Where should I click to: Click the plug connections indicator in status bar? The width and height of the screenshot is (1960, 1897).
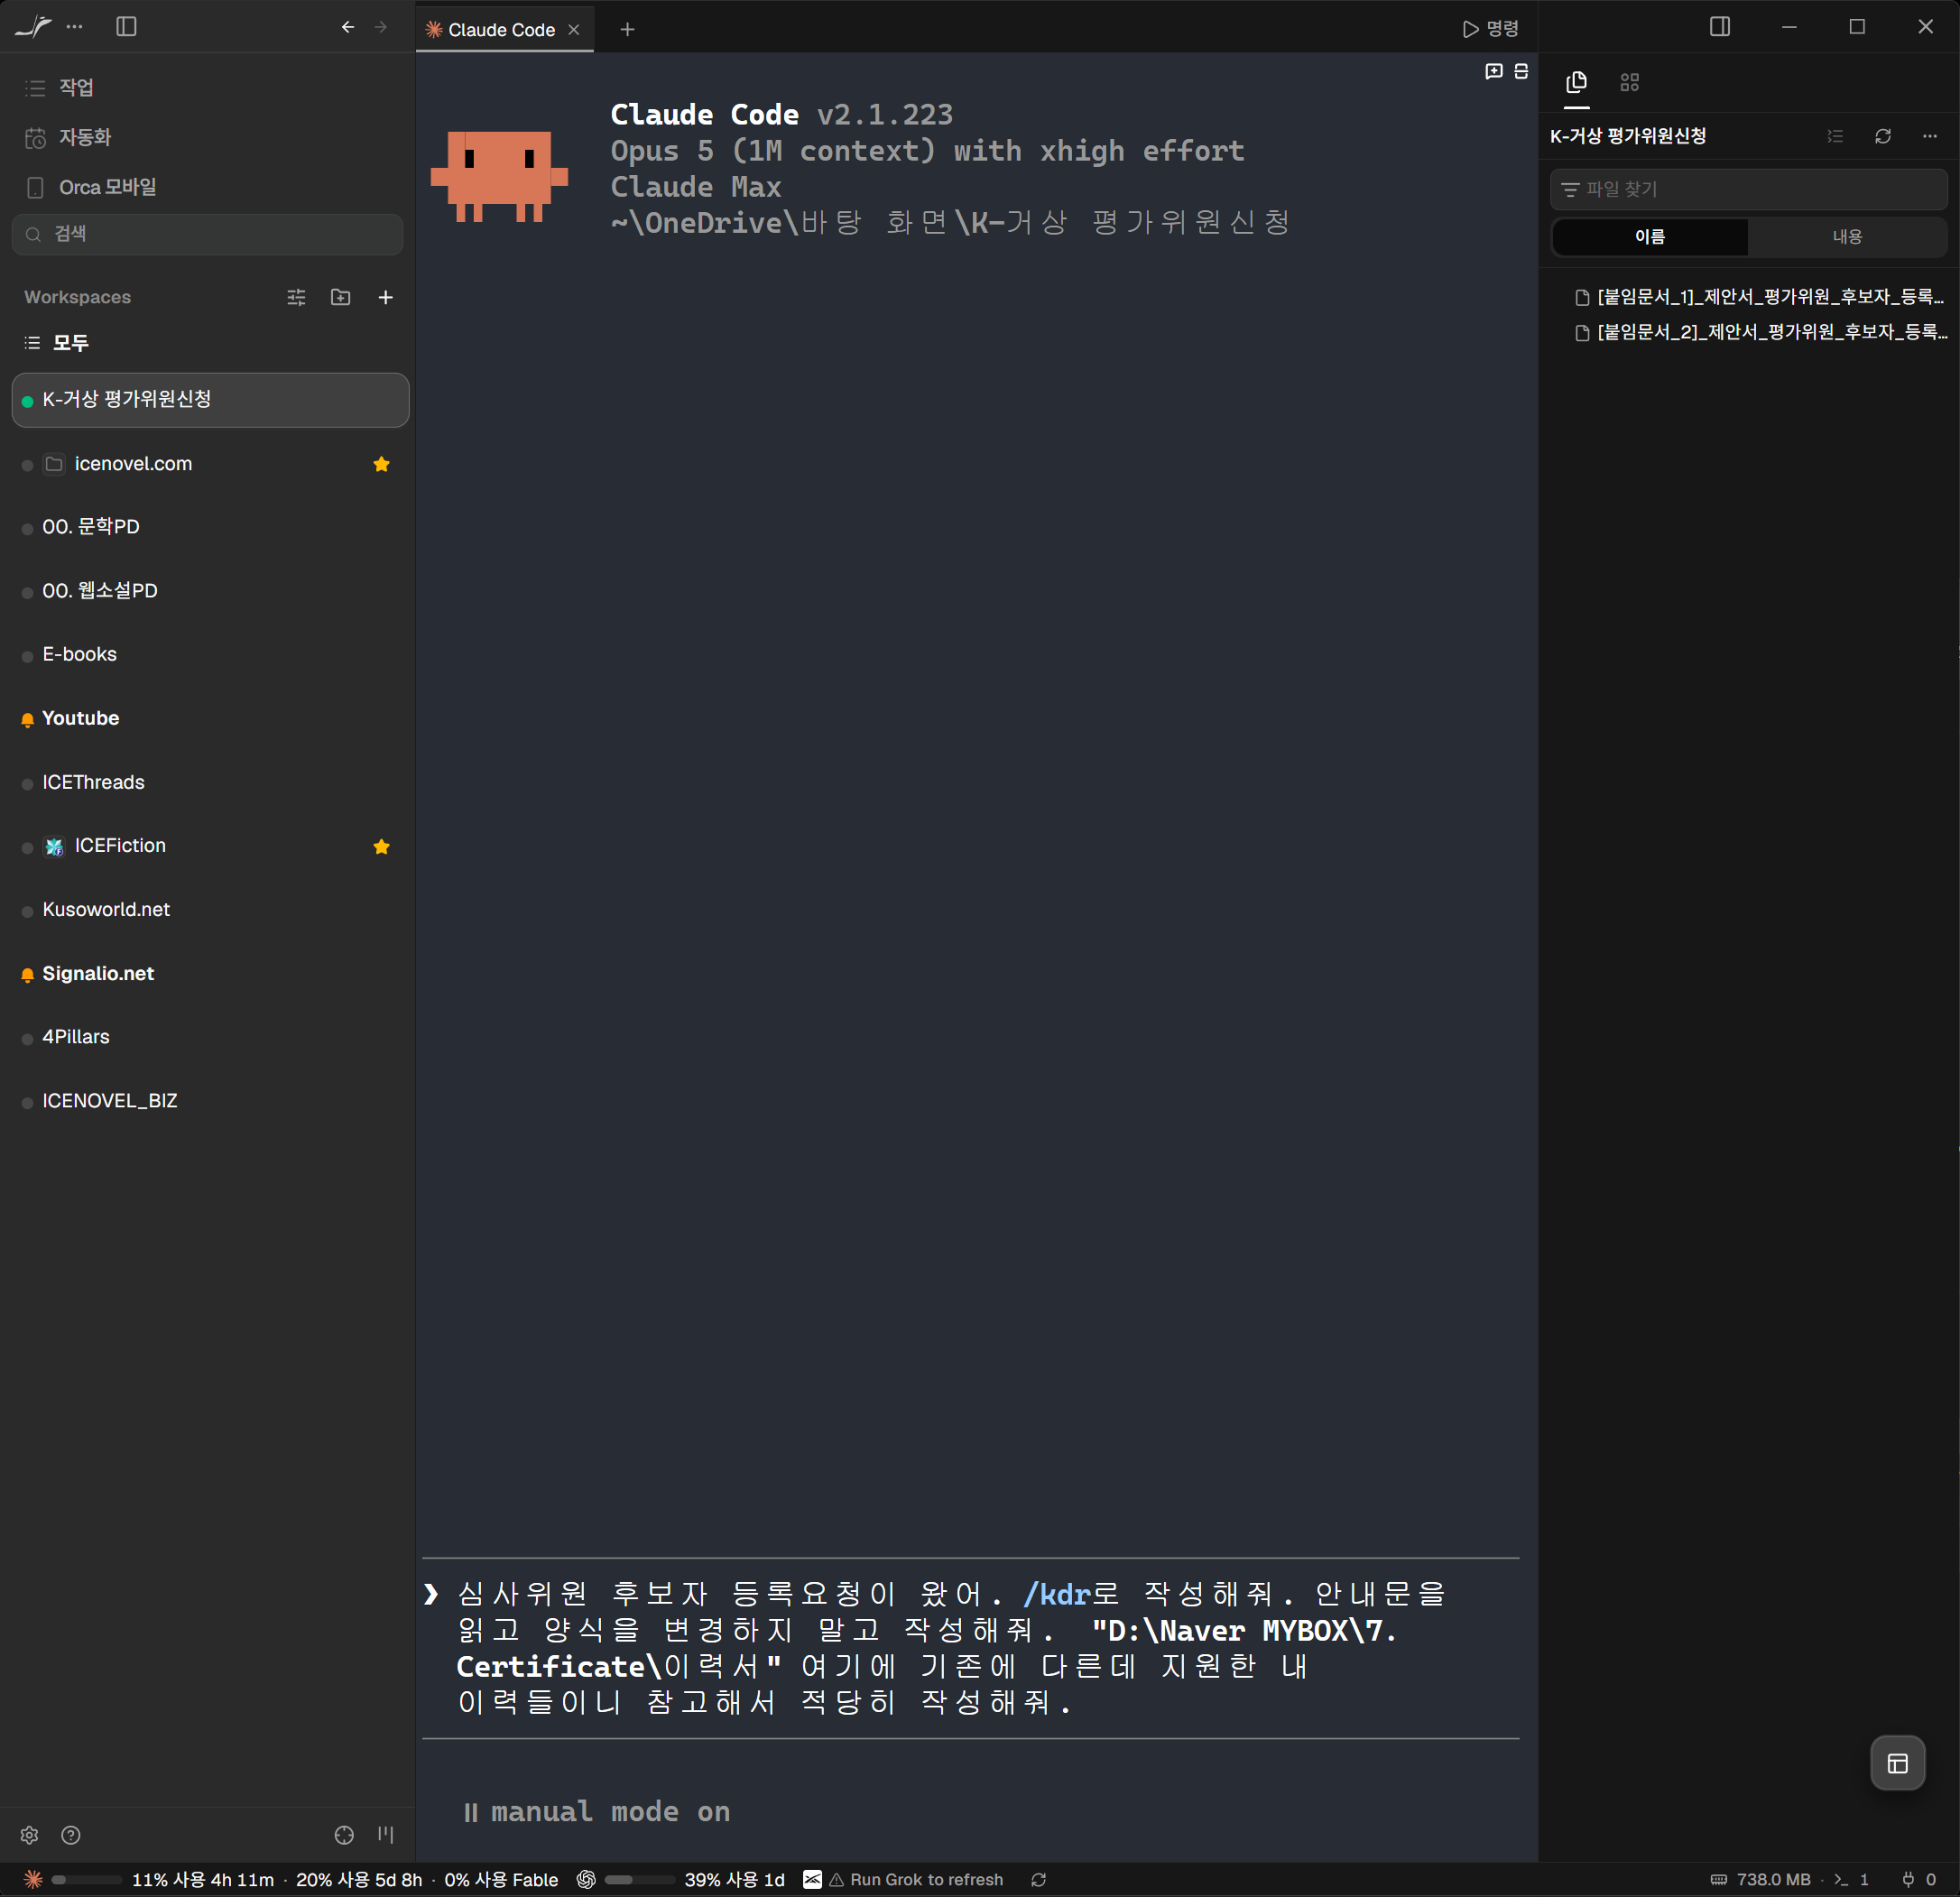click(1918, 1880)
